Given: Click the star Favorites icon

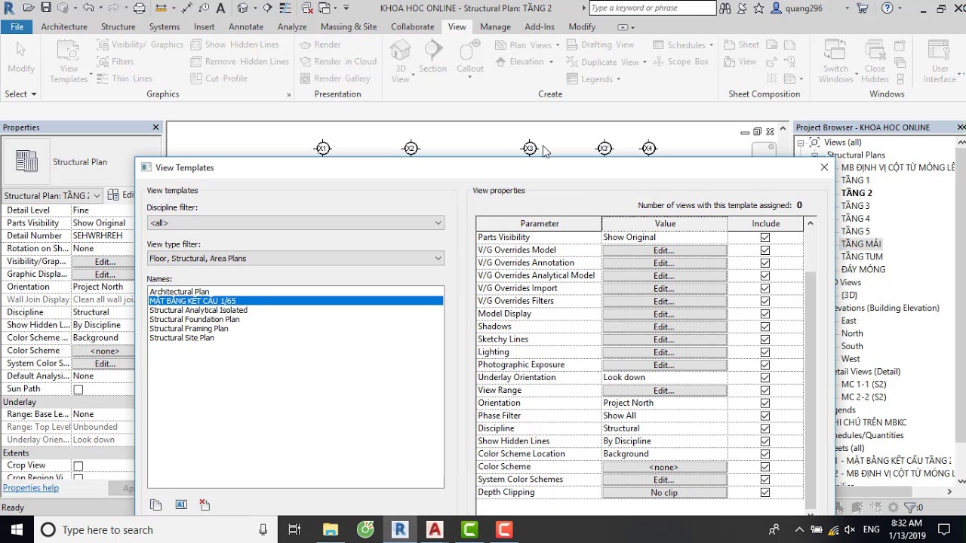Looking at the screenshot, I should point(758,8).
